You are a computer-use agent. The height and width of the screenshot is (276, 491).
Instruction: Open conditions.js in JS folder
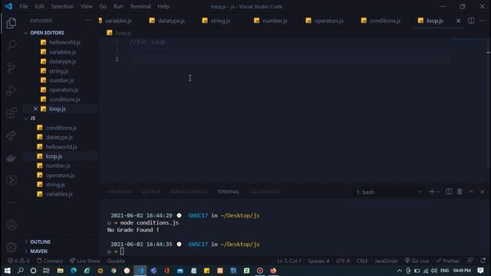pyautogui.click(x=61, y=128)
